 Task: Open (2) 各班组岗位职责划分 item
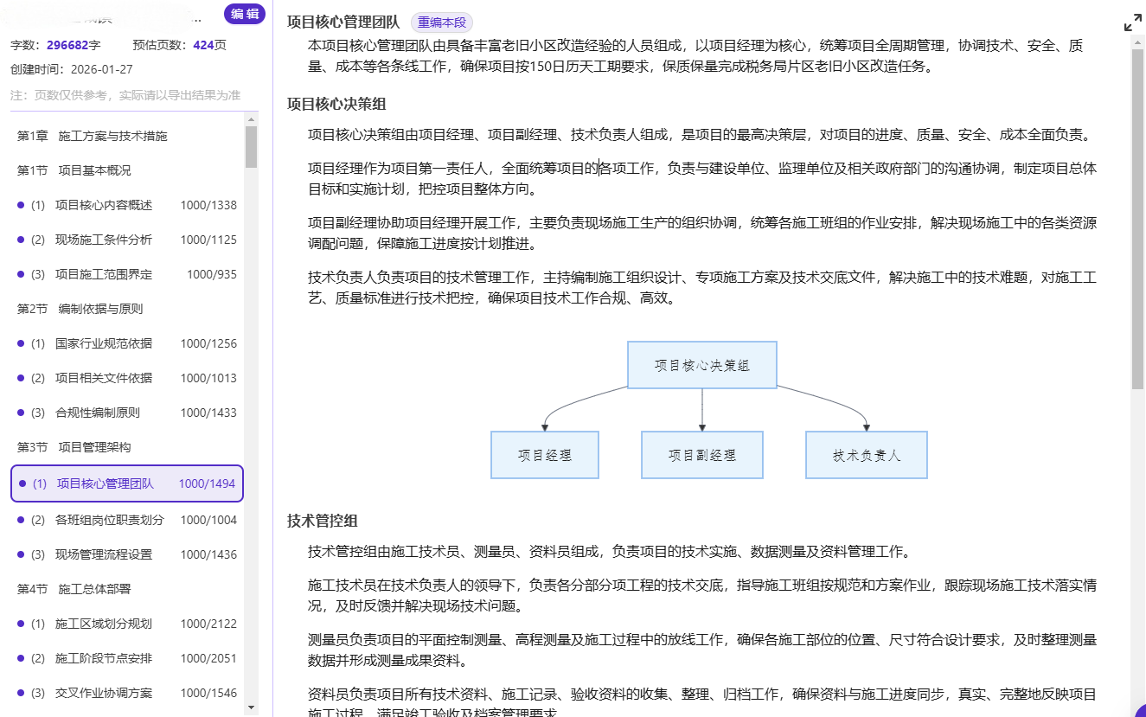[x=126, y=520]
